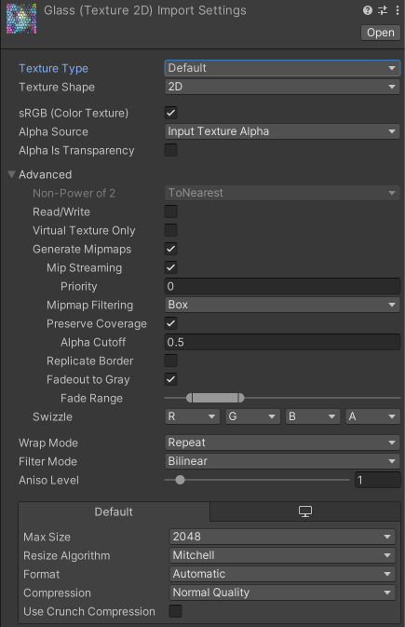Open the three-dot inspector menu
Screen dimensions: 405x627
[397, 10]
